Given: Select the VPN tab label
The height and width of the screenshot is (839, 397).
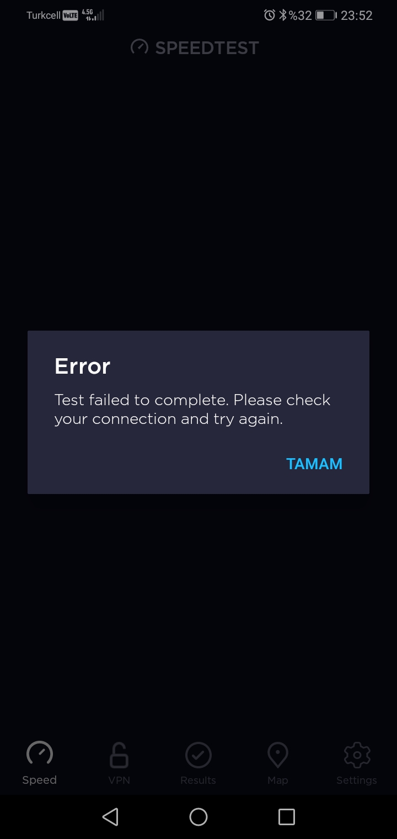Looking at the screenshot, I should 119,780.
